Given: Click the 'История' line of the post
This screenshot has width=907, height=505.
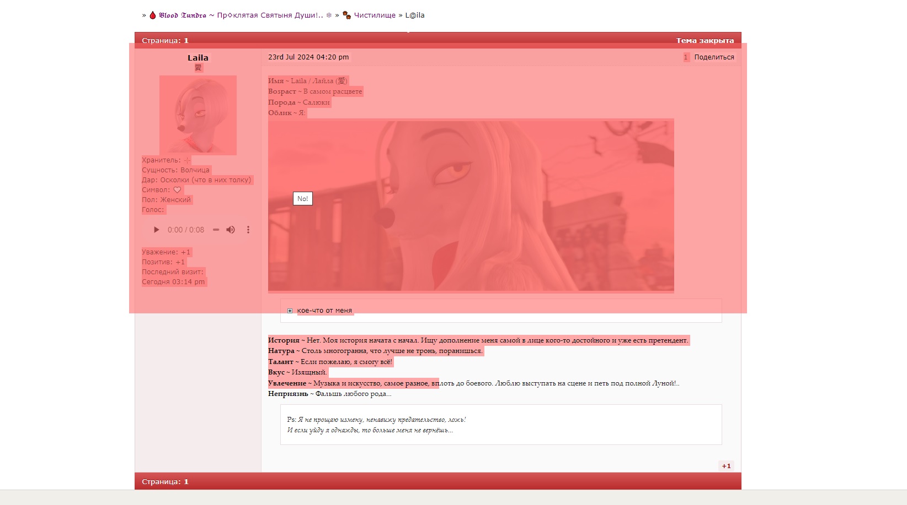Looking at the screenshot, I should [478, 340].
